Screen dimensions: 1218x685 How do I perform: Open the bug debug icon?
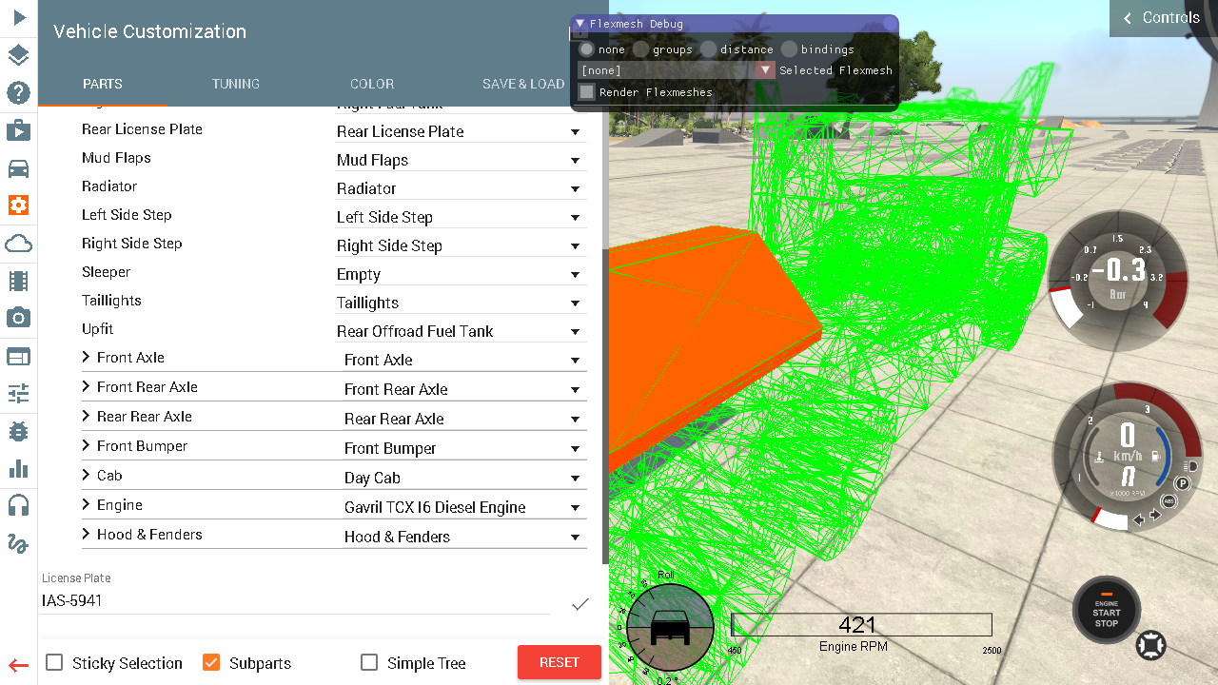point(18,431)
